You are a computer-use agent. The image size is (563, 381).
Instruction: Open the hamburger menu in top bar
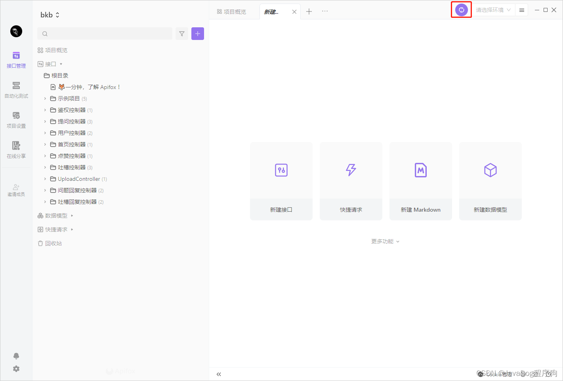point(522,10)
